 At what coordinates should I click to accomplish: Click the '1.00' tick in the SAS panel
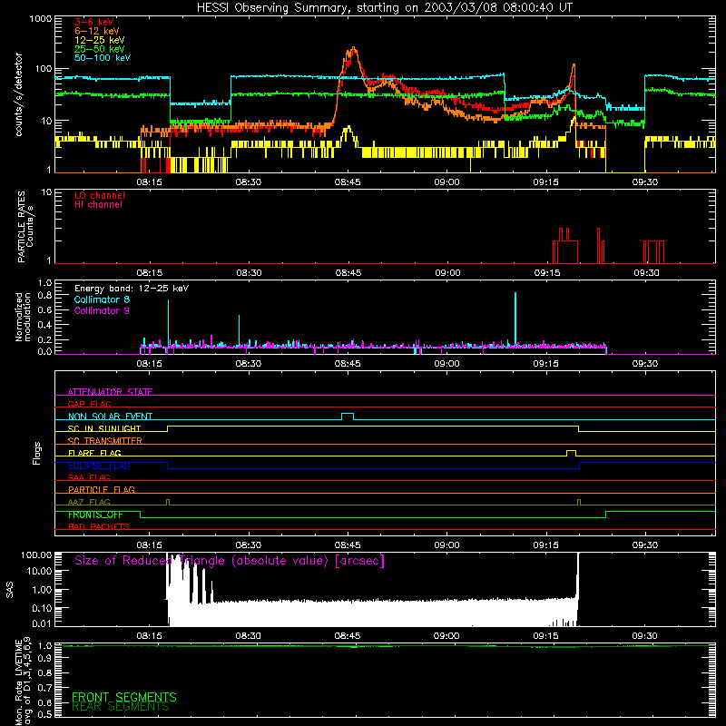point(42,590)
